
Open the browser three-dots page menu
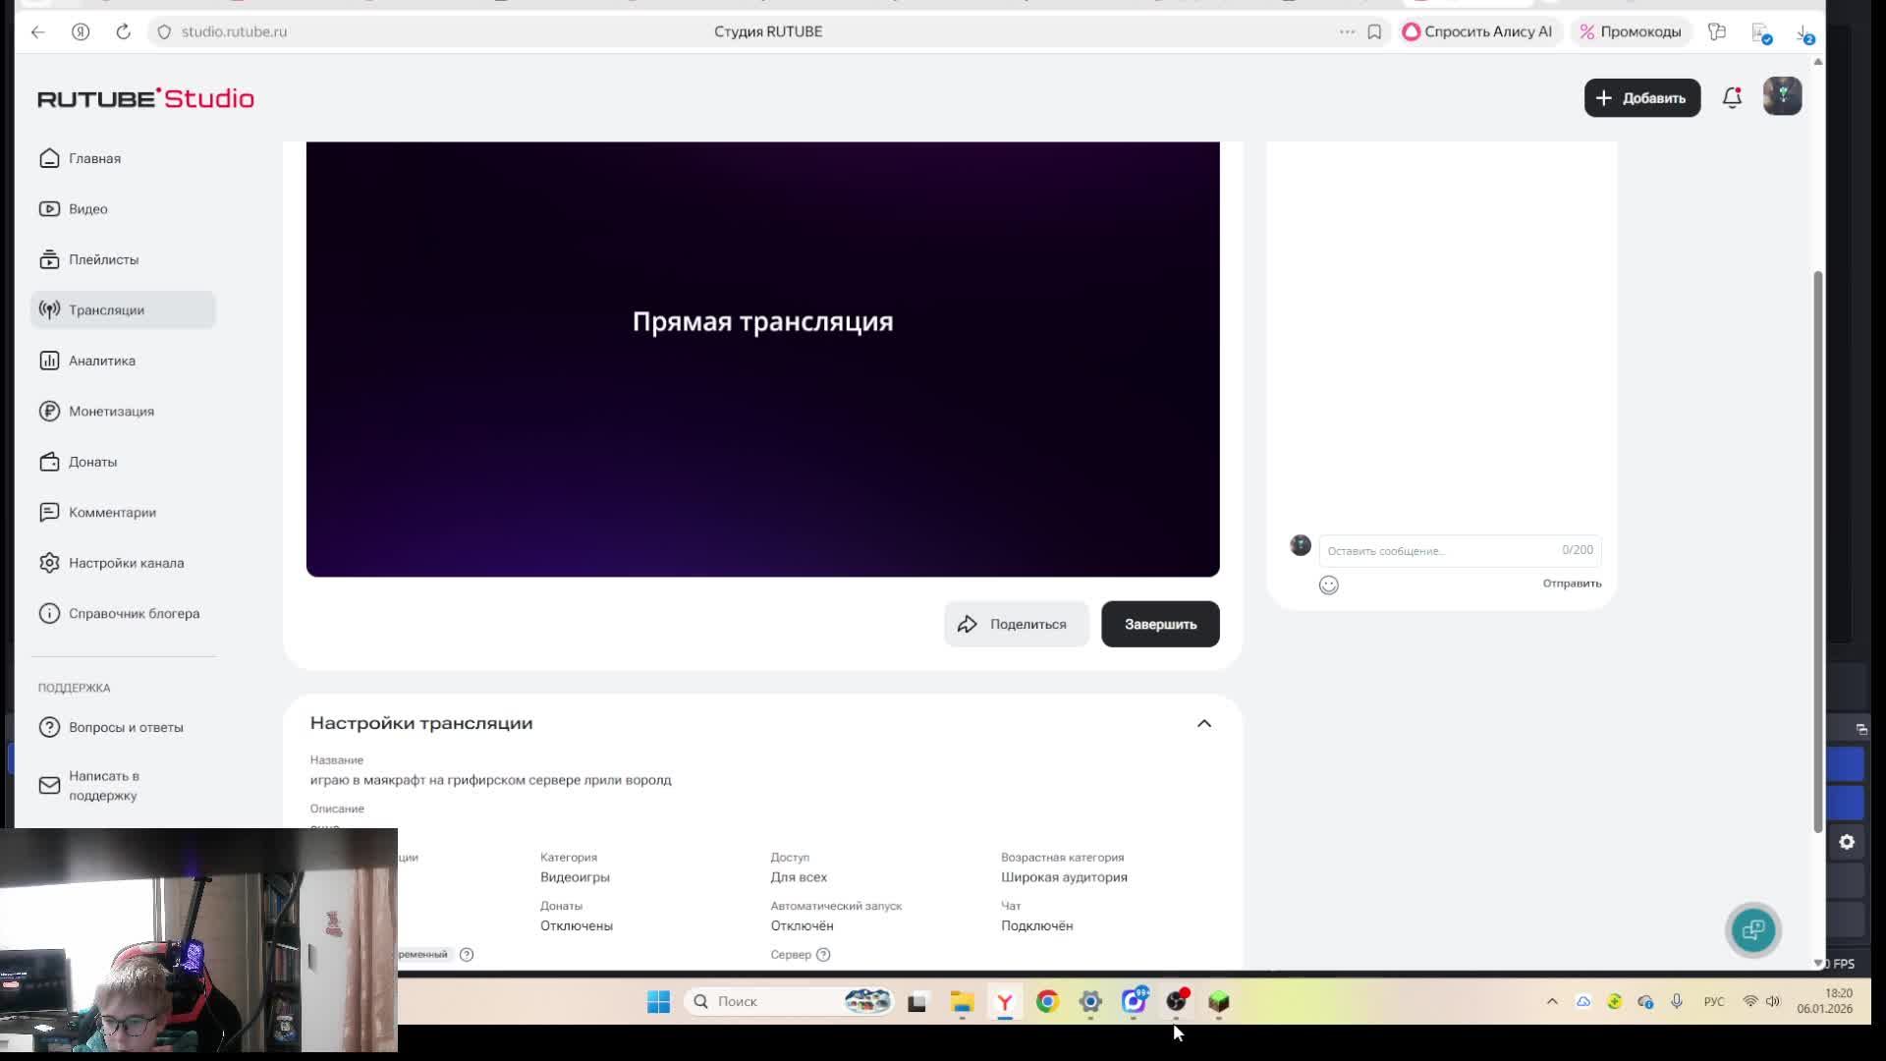pyautogui.click(x=1347, y=31)
